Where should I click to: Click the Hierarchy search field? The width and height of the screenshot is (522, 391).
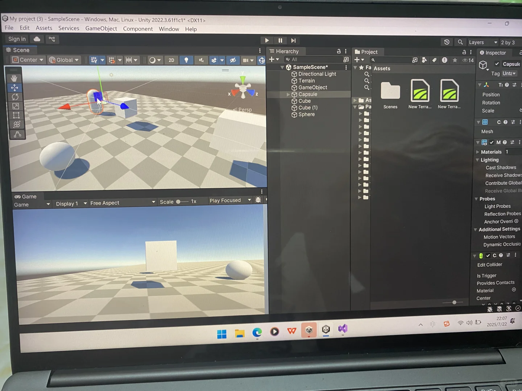[314, 59]
